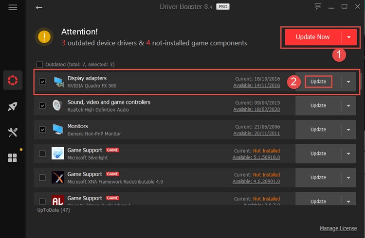Viewport: 365px width, 238px height.
Task: Update Microsoft XNA Framework Redistributable 4.0
Action: coord(318,178)
